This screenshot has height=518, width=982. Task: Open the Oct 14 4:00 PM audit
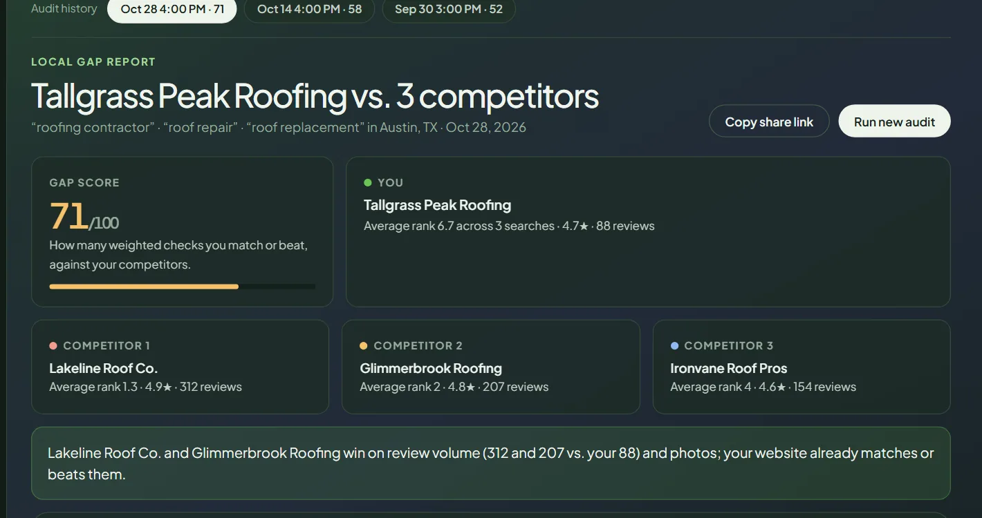click(x=309, y=10)
